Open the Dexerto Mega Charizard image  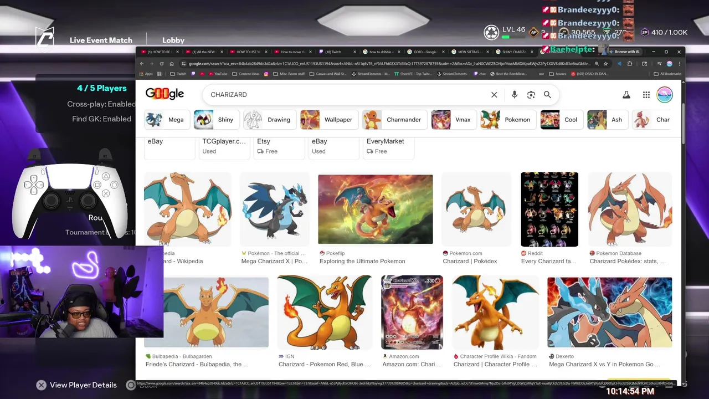[x=610, y=312]
